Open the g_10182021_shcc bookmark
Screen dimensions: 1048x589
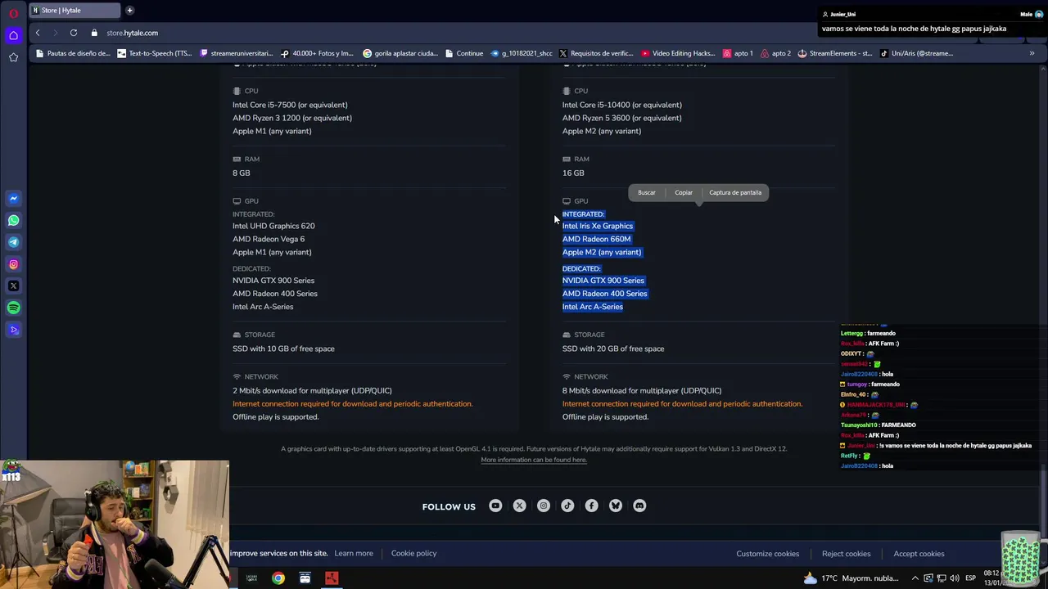pos(522,53)
